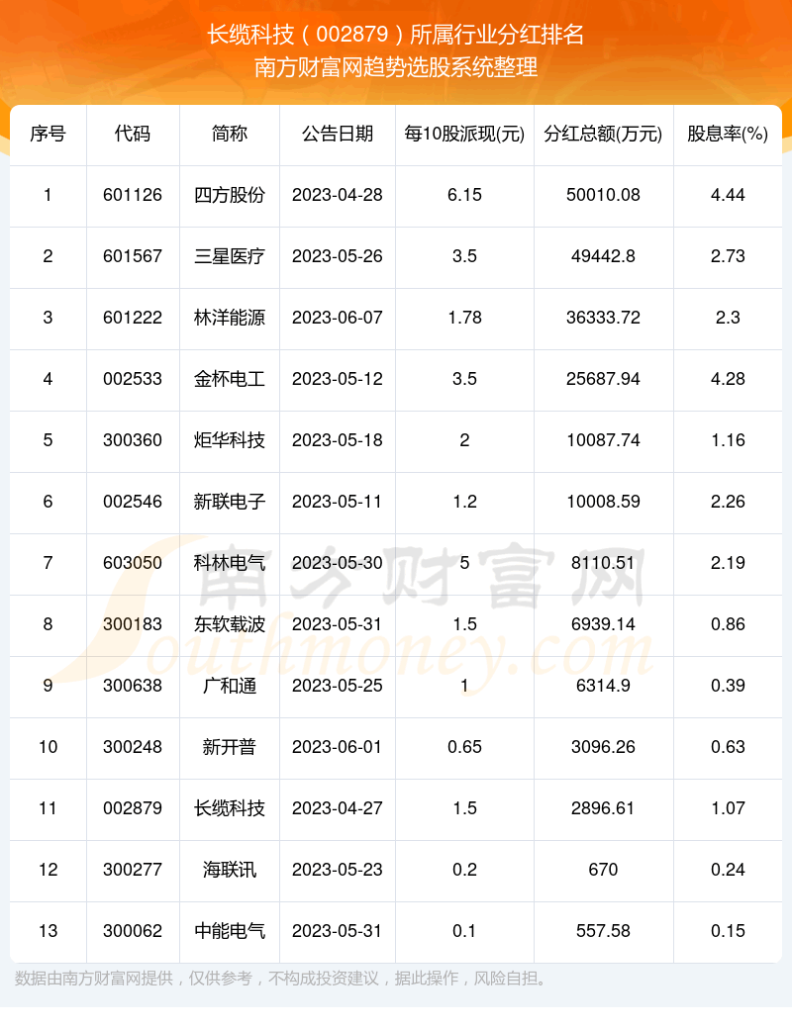Click dividend total 50010.08 cell
The width and height of the screenshot is (792, 1029).
coord(603,195)
